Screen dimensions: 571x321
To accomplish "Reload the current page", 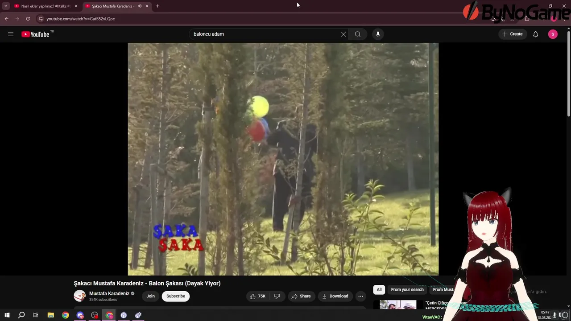I will [x=28, y=19].
